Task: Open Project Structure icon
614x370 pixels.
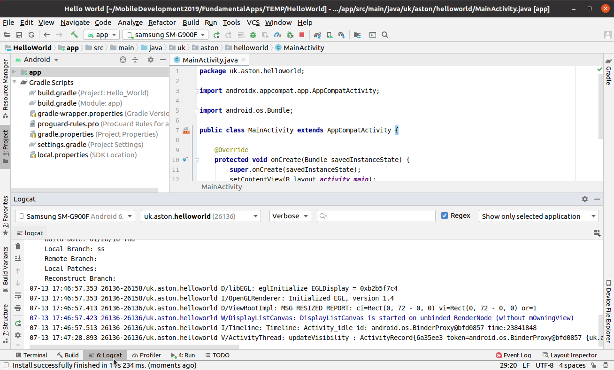Action: (x=357, y=35)
